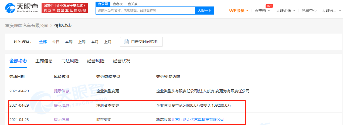The image size is (343, 125).
Task: Click the red official credit agency banner
Action: click(65, 8)
